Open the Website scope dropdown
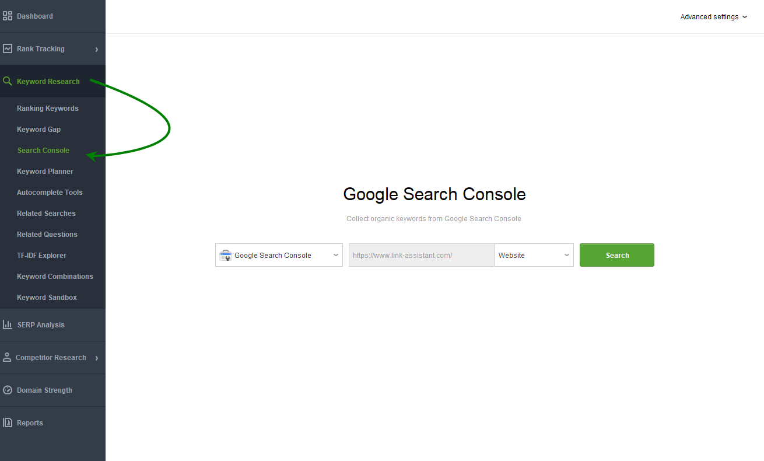The width and height of the screenshot is (764, 461). [x=534, y=255]
